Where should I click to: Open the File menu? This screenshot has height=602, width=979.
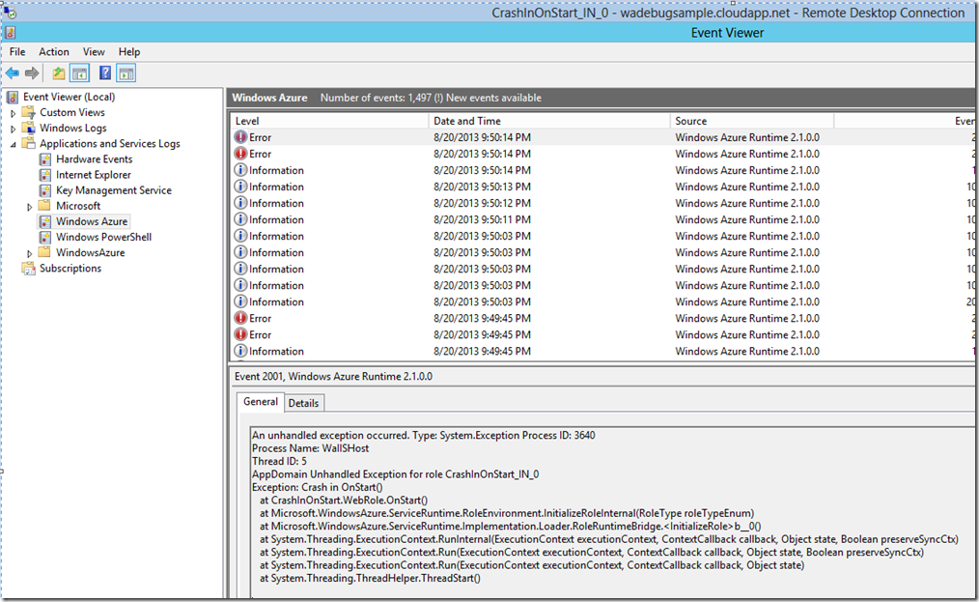click(17, 52)
